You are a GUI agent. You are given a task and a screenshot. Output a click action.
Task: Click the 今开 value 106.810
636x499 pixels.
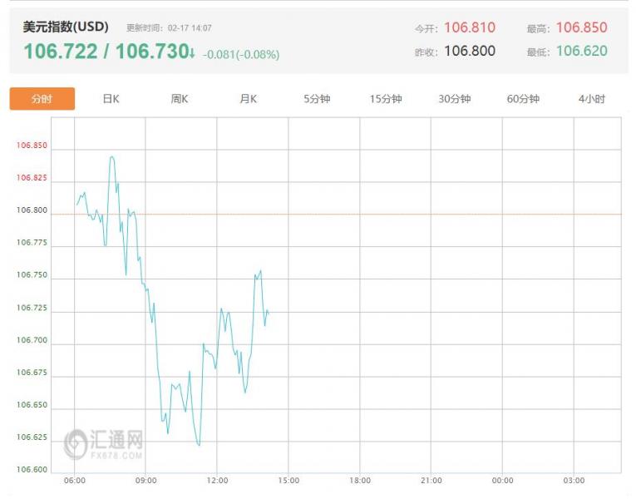pos(469,27)
